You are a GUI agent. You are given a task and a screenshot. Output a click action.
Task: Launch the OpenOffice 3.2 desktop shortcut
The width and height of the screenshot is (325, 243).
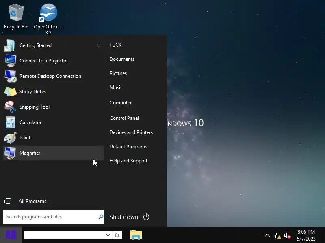click(48, 19)
